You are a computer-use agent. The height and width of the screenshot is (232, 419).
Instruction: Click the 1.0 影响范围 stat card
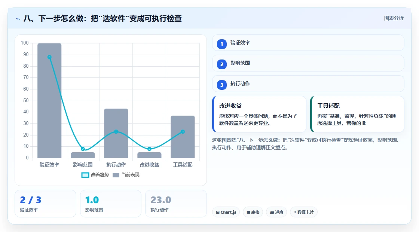[x=111, y=204]
